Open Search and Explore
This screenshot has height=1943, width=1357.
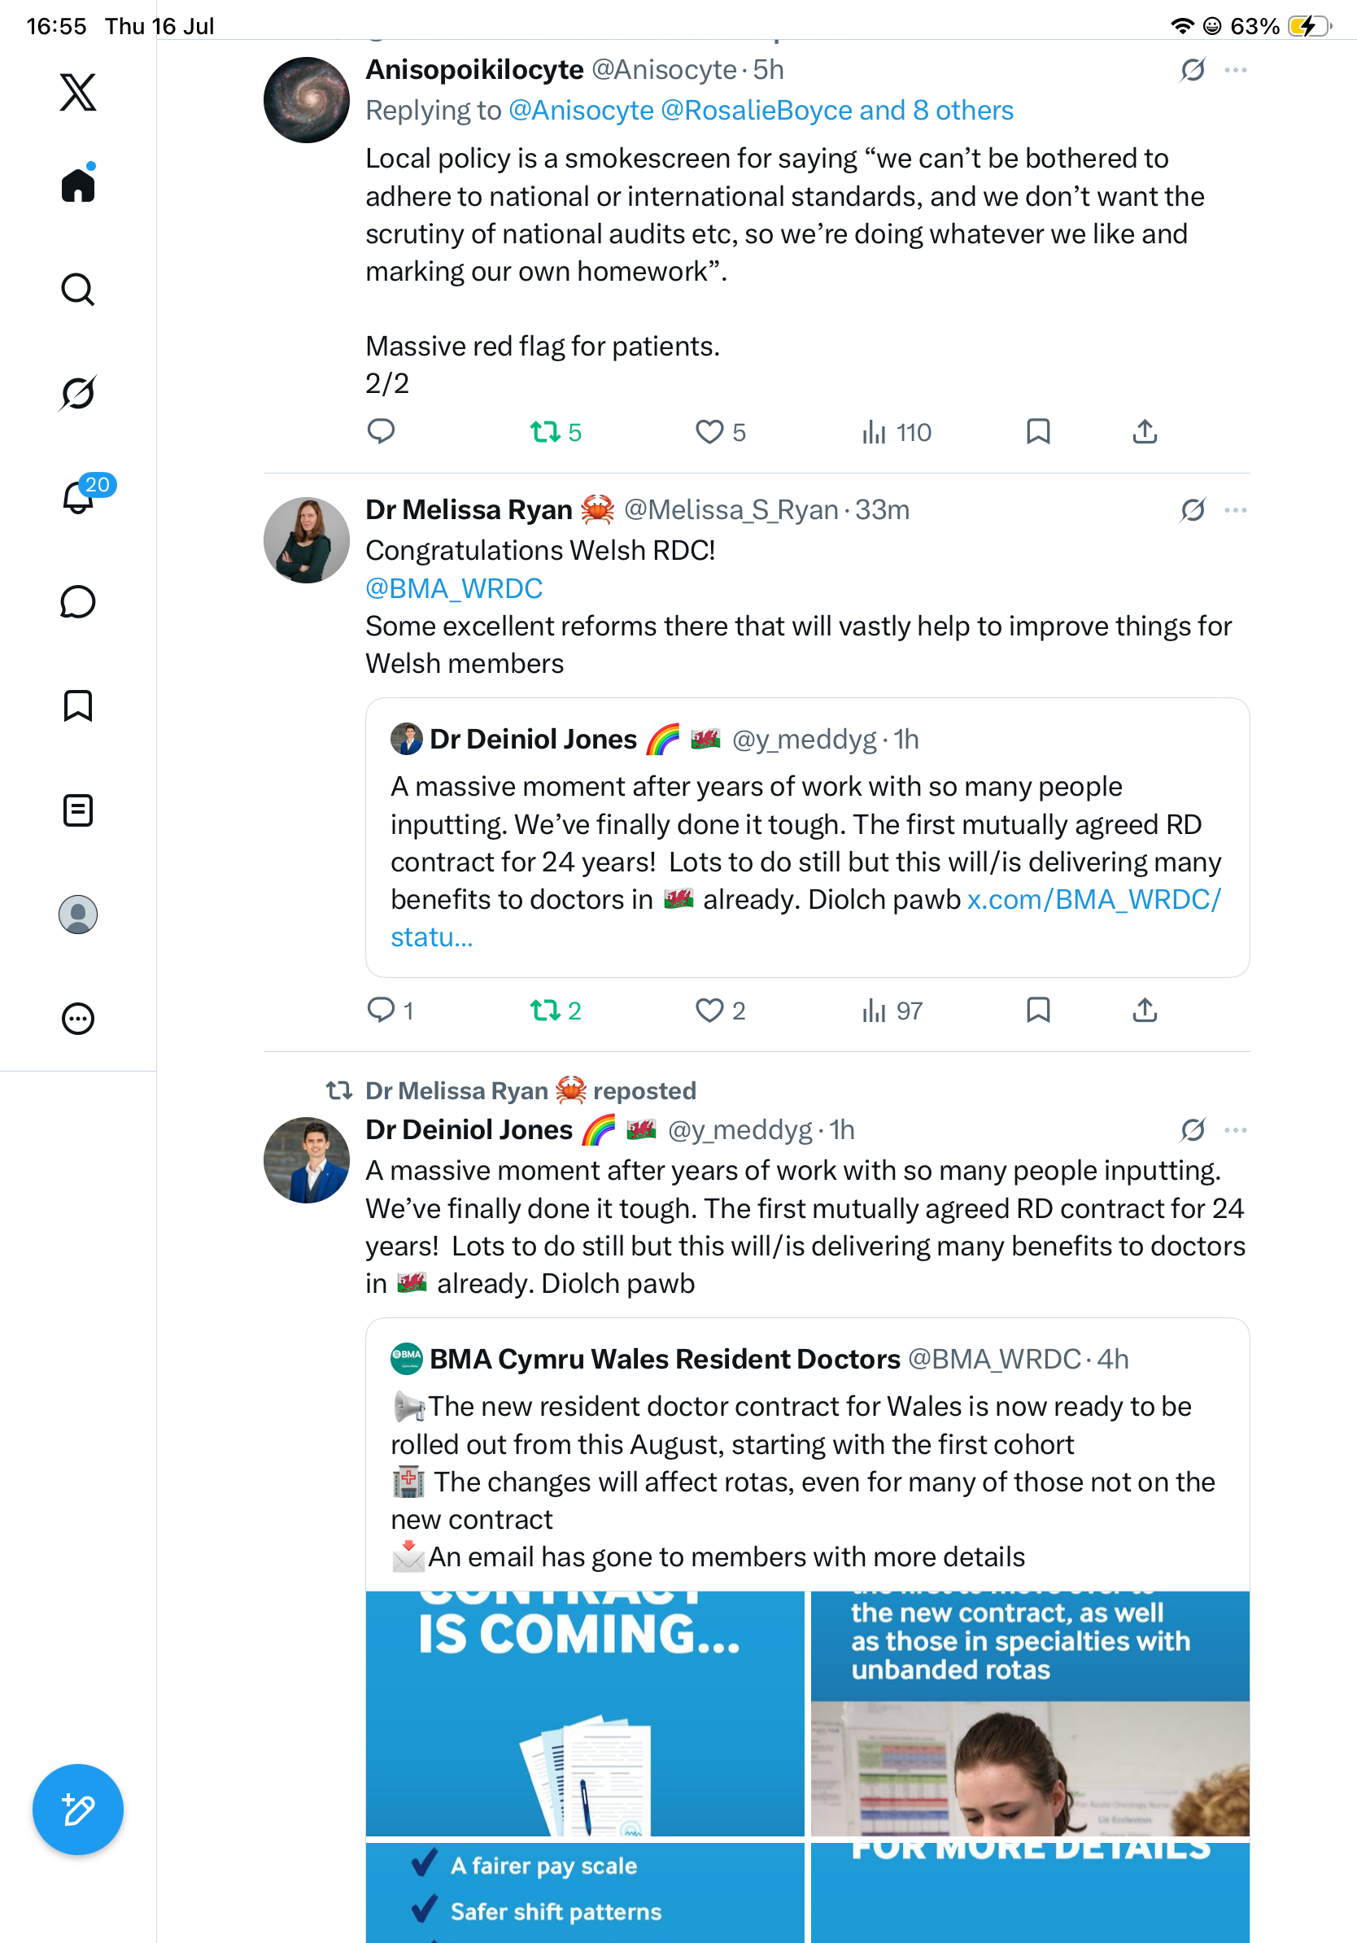(x=78, y=290)
